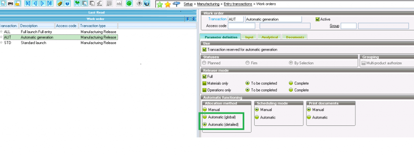
Task: Sort by Transaction column header
Action: 9,25
